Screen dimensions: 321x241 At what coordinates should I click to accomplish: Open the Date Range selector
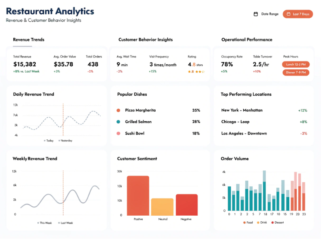(267, 14)
